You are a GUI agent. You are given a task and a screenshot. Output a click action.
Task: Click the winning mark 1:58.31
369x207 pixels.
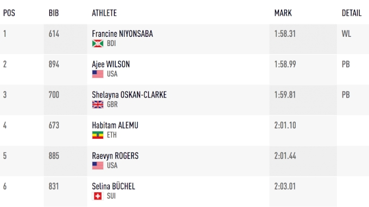285,34
